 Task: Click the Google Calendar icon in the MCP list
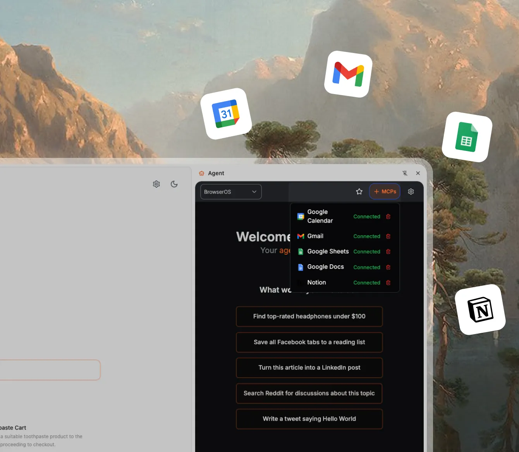[x=301, y=216]
